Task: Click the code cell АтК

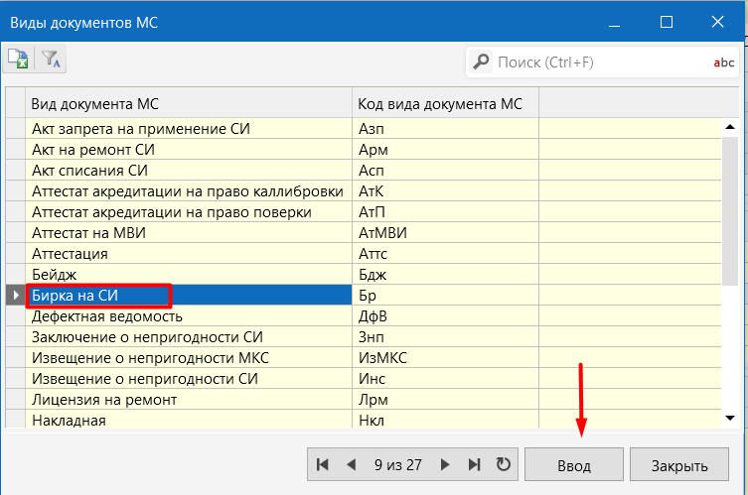Action: [x=446, y=191]
